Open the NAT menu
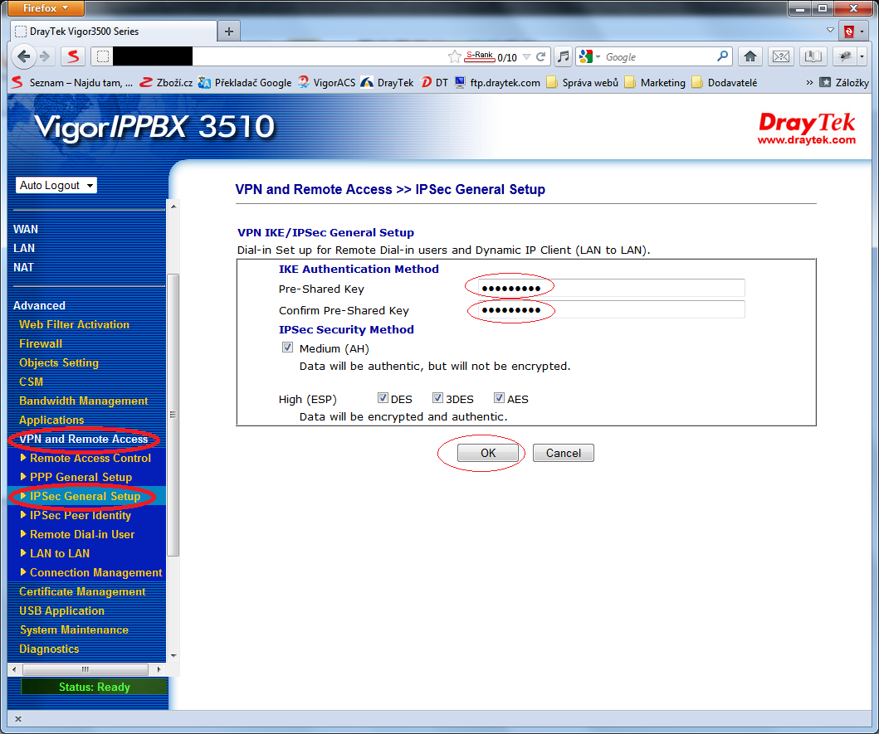Image resolution: width=879 pixels, height=734 pixels. coord(23,267)
